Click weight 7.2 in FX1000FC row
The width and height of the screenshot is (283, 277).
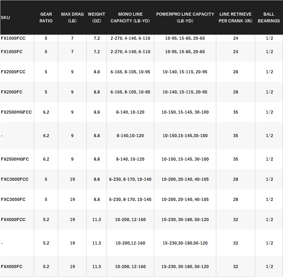tap(97, 52)
